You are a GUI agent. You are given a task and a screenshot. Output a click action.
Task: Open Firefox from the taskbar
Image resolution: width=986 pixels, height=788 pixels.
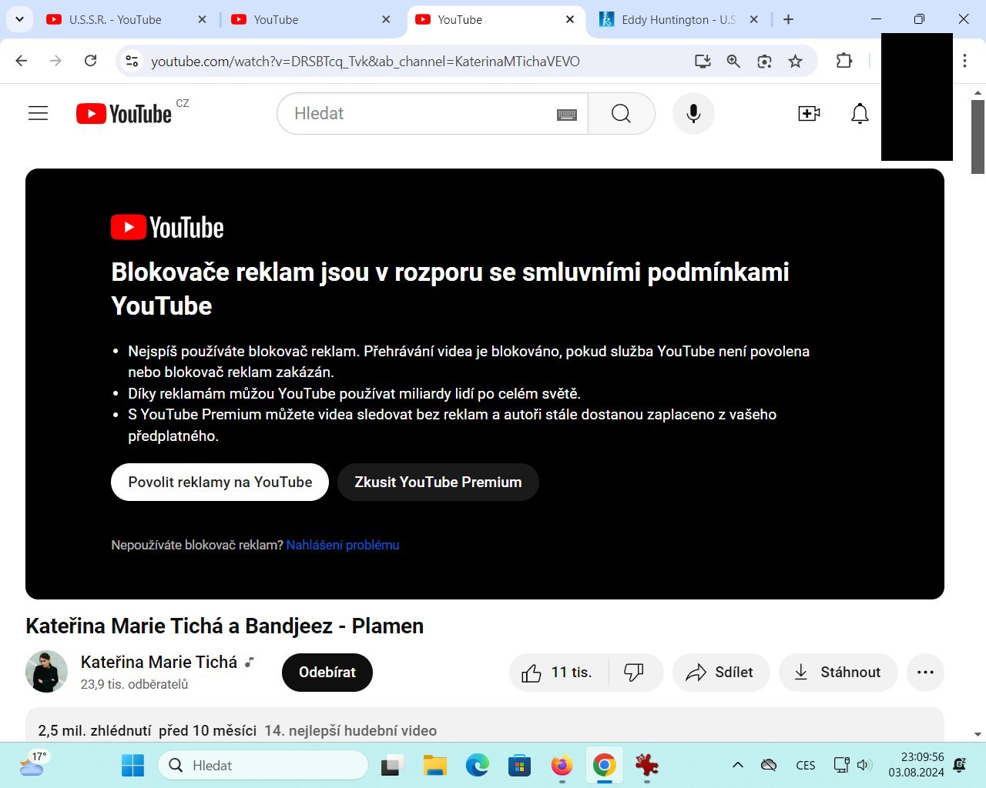tap(562, 766)
